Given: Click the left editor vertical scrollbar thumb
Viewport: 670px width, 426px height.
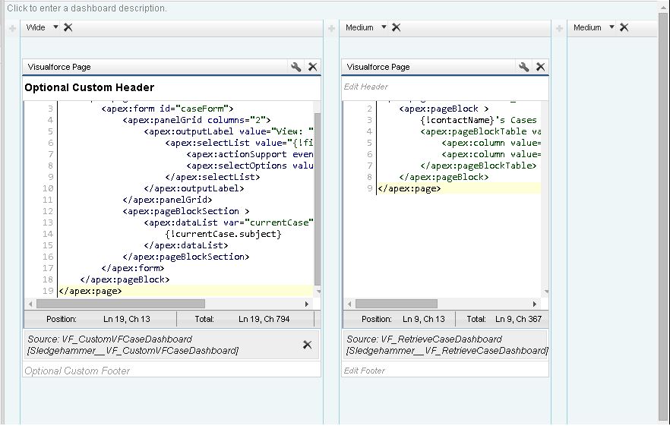Looking at the screenshot, I should coord(318,199).
